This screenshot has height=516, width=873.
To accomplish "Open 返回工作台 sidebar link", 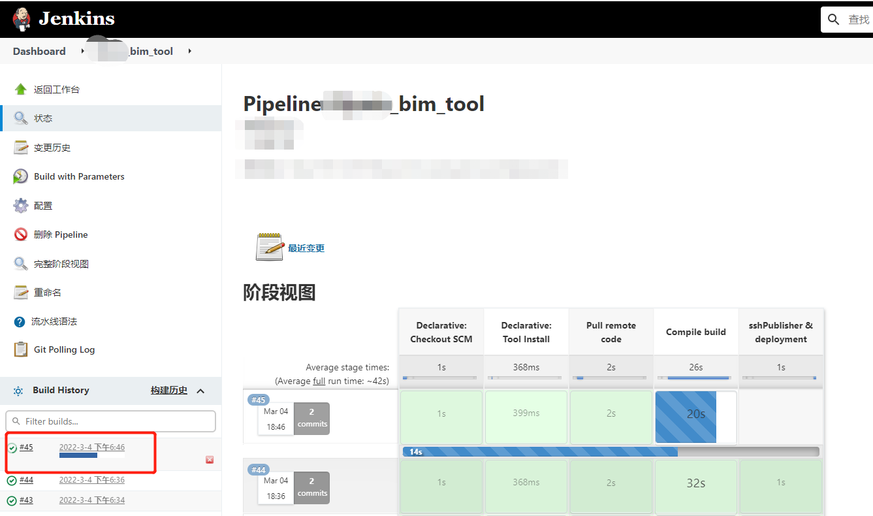I will tap(57, 89).
